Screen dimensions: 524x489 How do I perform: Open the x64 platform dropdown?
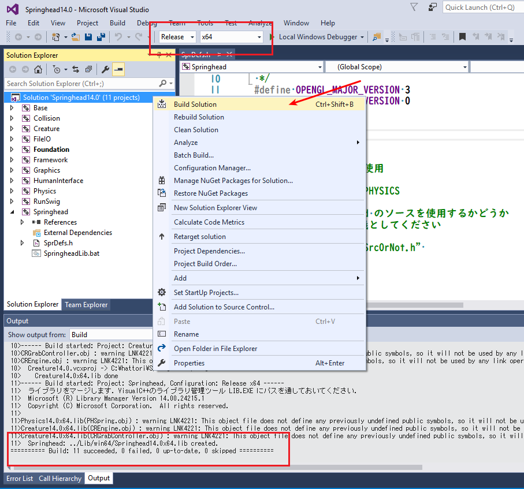(x=231, y=37)
